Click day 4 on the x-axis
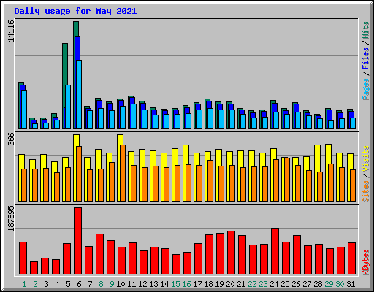Viewport: 374px width, 292px height. [x=57, y=284]
